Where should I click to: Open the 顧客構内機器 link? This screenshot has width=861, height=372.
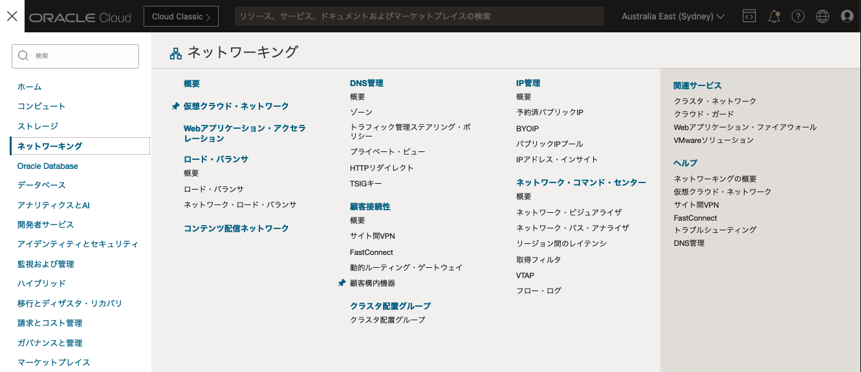click(373, 283)
